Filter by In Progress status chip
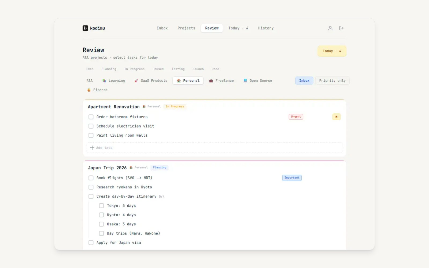The height and width of the screenshot is (268, 429). (134, 69)
